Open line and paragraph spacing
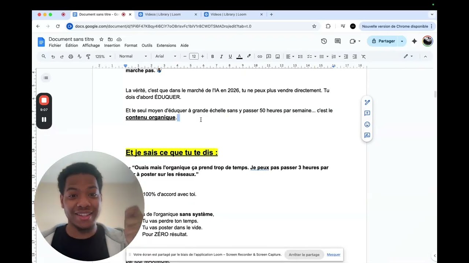The height and width of the screenshot is (263, 469). [300, 56]
